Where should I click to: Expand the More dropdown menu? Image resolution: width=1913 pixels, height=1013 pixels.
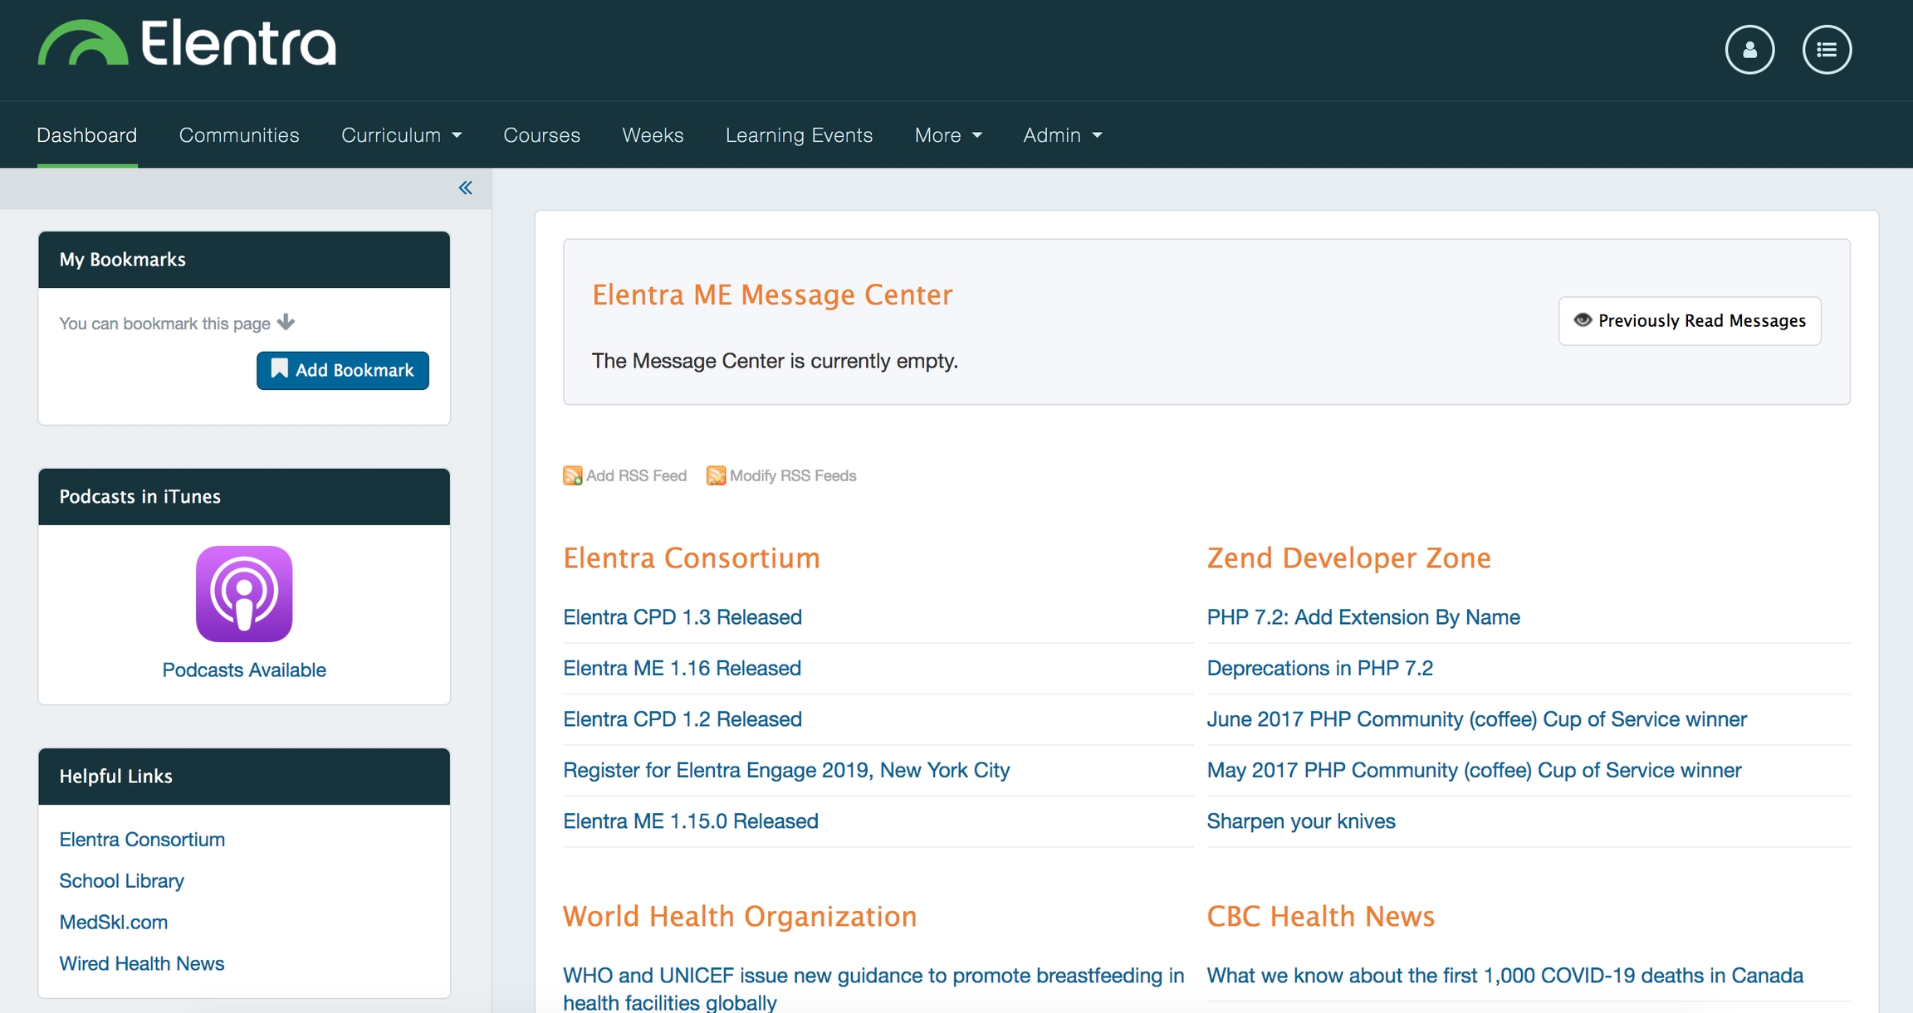coord(947,135)
